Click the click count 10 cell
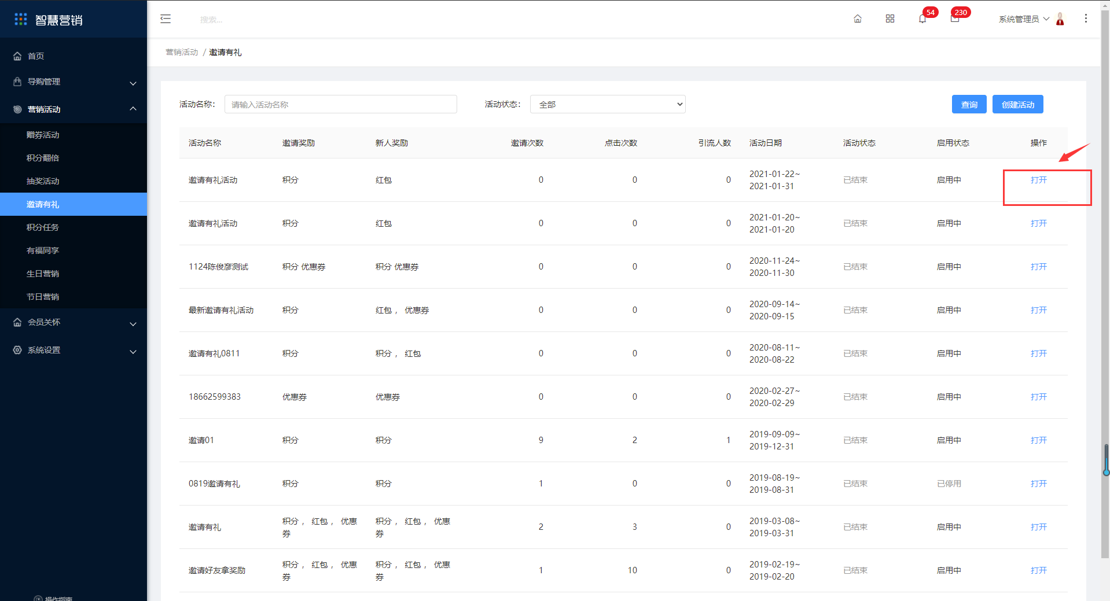This screenshot has height=601, width=1110. [633, 570]
